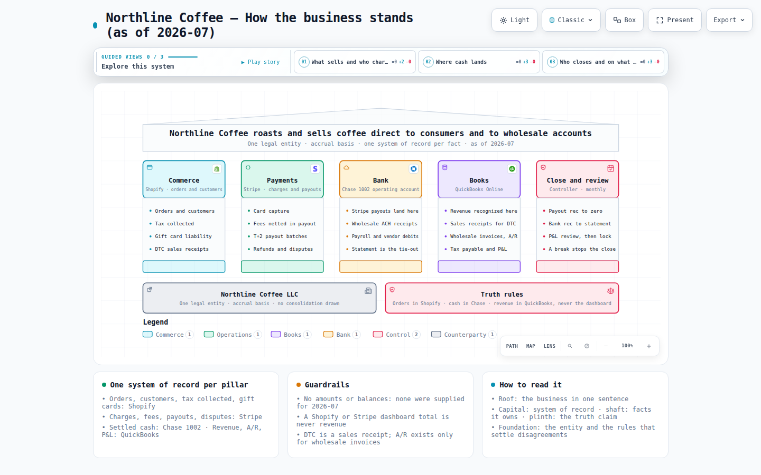Open guided view 01 What sells and who charges
Screen dimensions: 761x475
click(355, 62)
